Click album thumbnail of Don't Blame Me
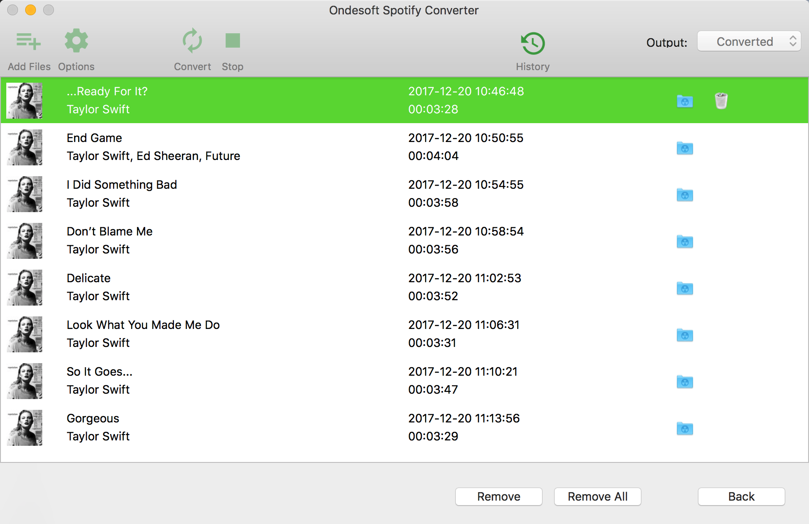Image resolution: width=809 pixels, height=524 pixels. 25,241
